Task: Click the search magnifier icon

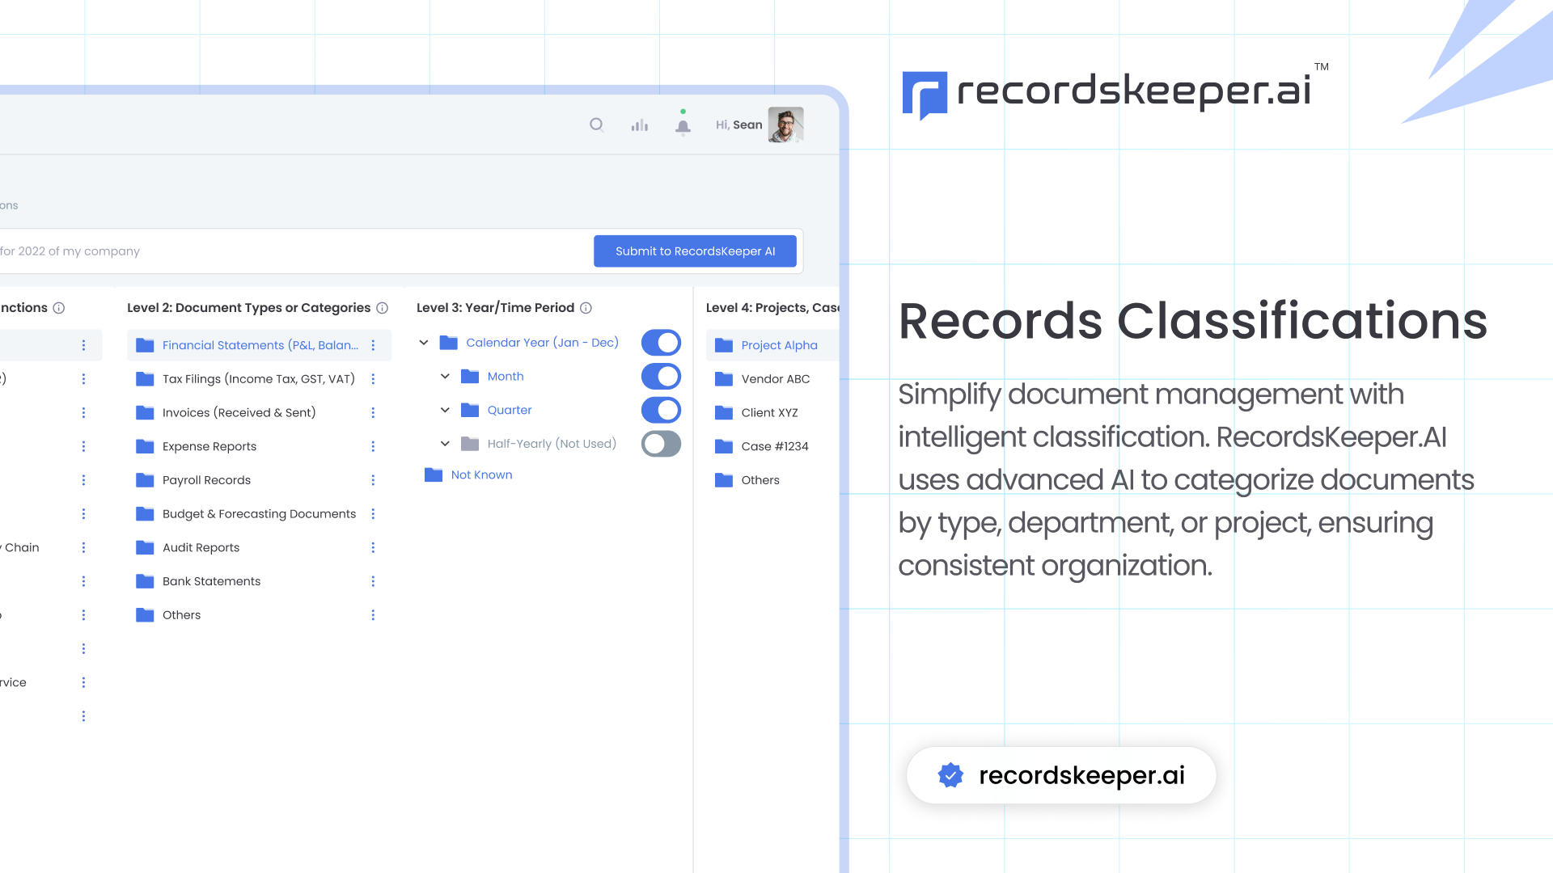Action: pyautogui.click(x=596, y=124)
